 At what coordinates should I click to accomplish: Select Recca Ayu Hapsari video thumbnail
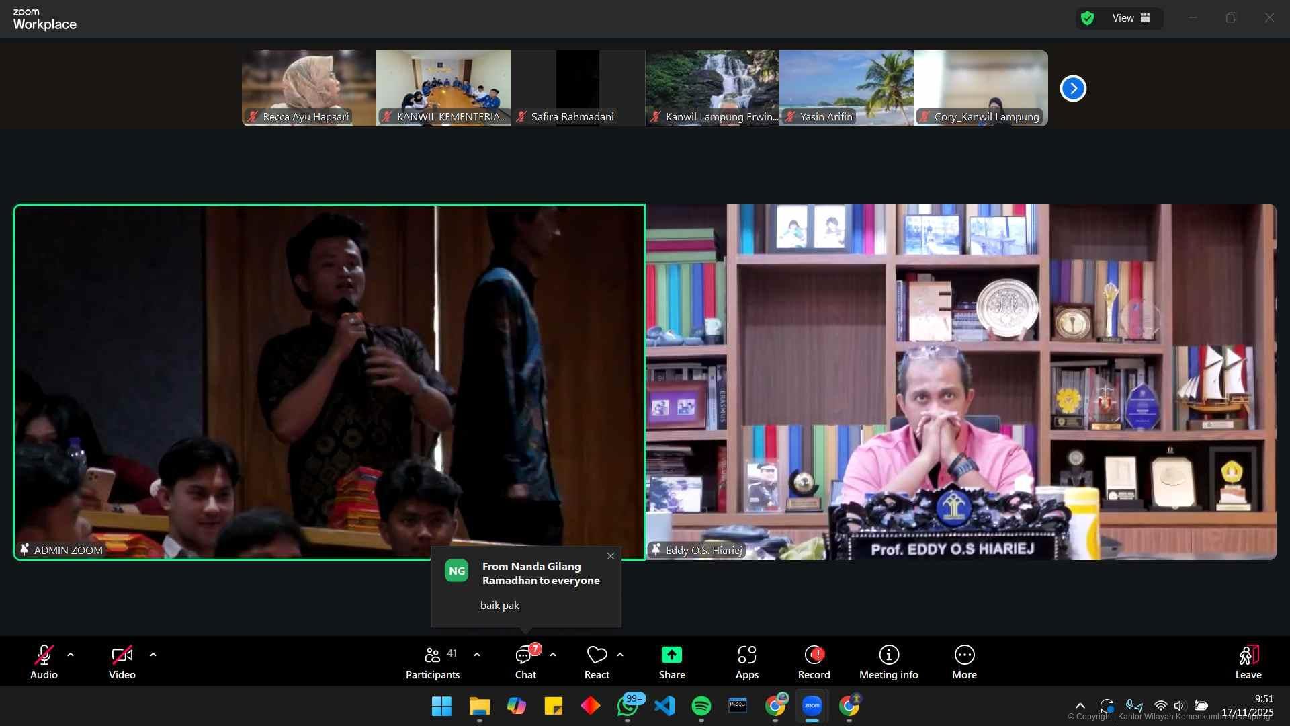pyautogui.click(x=308, y=87)
